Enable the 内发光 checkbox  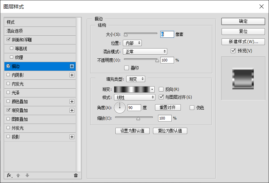click(x=8, y=84)
